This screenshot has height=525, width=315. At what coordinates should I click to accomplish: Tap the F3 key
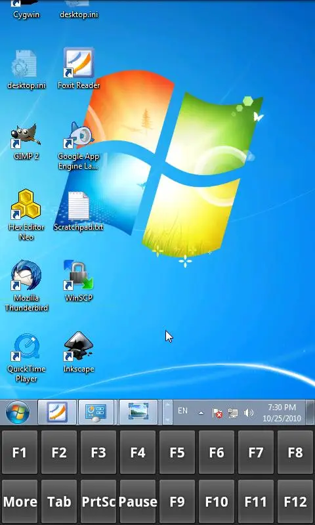[x=98, y=452]
